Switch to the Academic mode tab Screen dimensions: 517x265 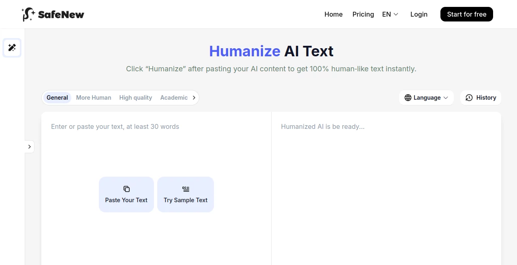pyautogui.click(x=174, y=98)
